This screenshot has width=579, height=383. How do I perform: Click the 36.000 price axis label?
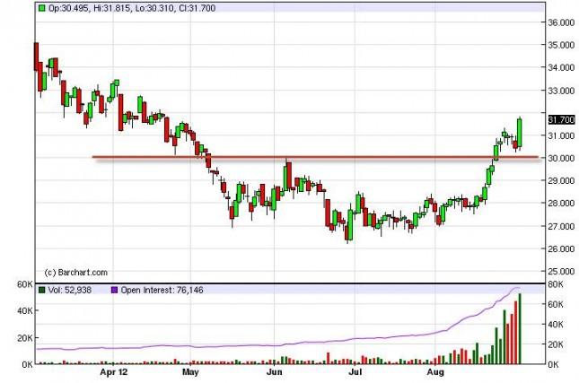click(x=561, y=22)
